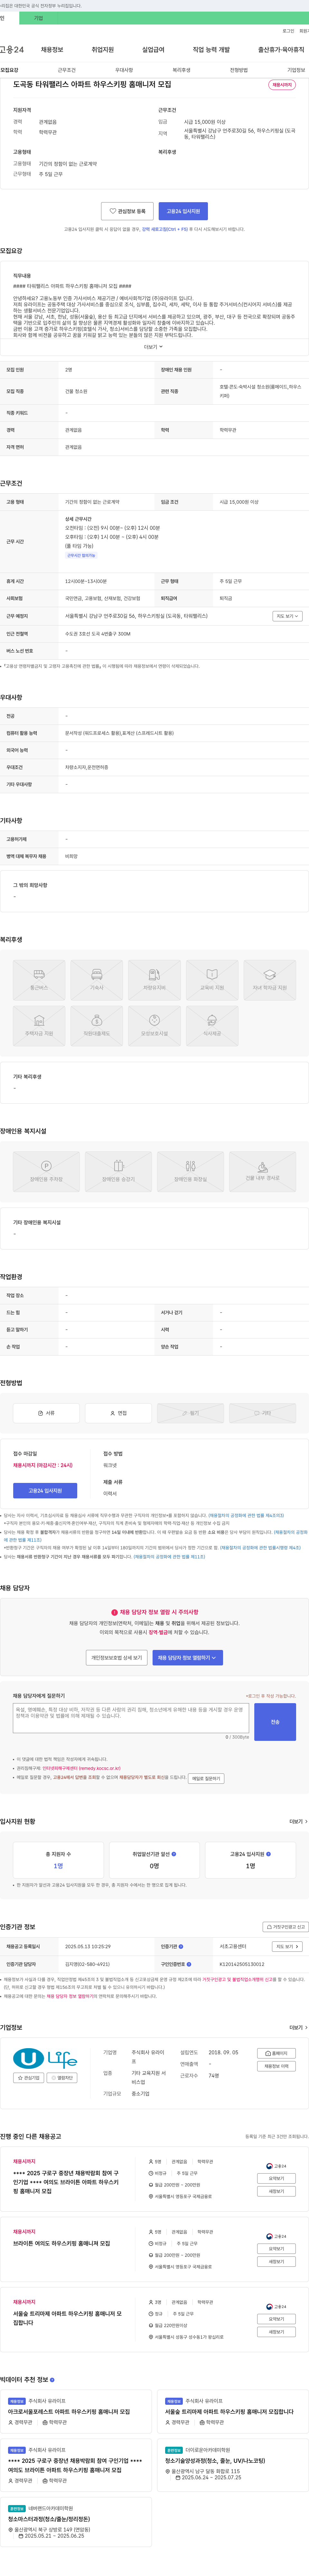
Task: Click the 장애인용 승강기 facility icon
Action: 119,1171
